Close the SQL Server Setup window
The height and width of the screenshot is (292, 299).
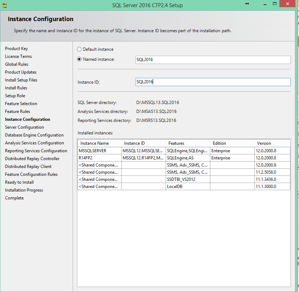point(287,4)
